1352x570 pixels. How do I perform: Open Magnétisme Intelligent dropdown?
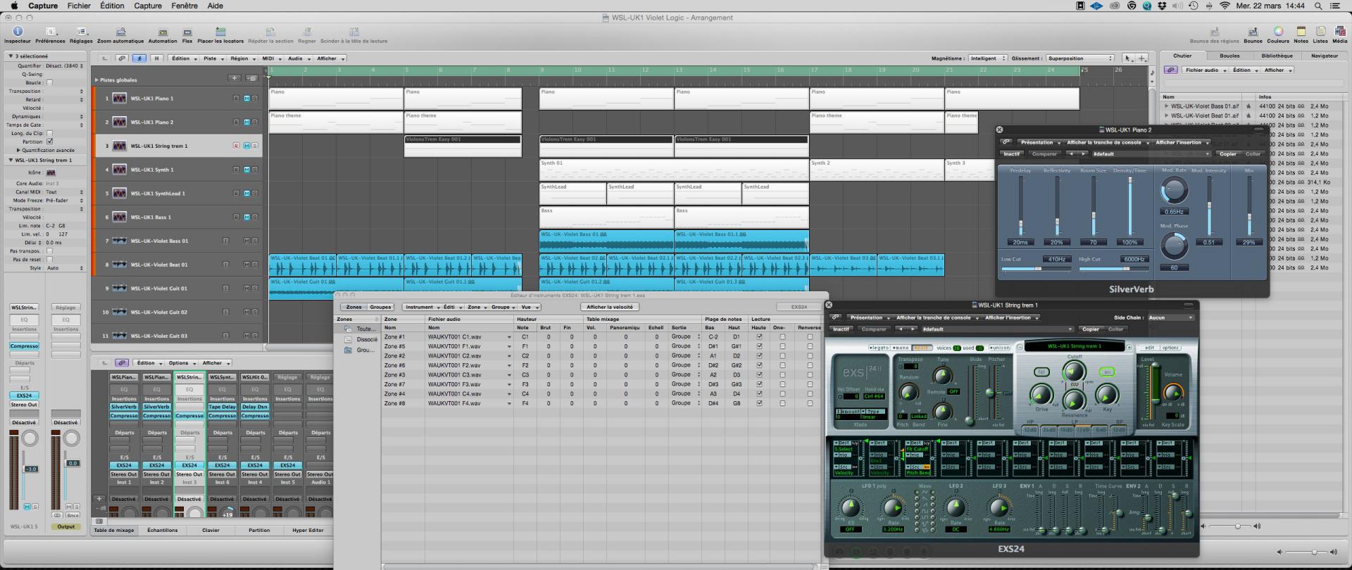point(987,58)
